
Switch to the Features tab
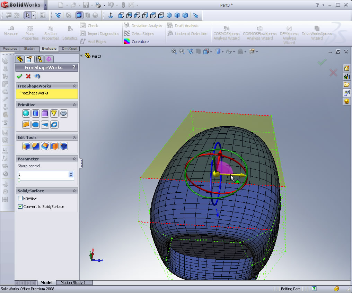coord(10,49)
